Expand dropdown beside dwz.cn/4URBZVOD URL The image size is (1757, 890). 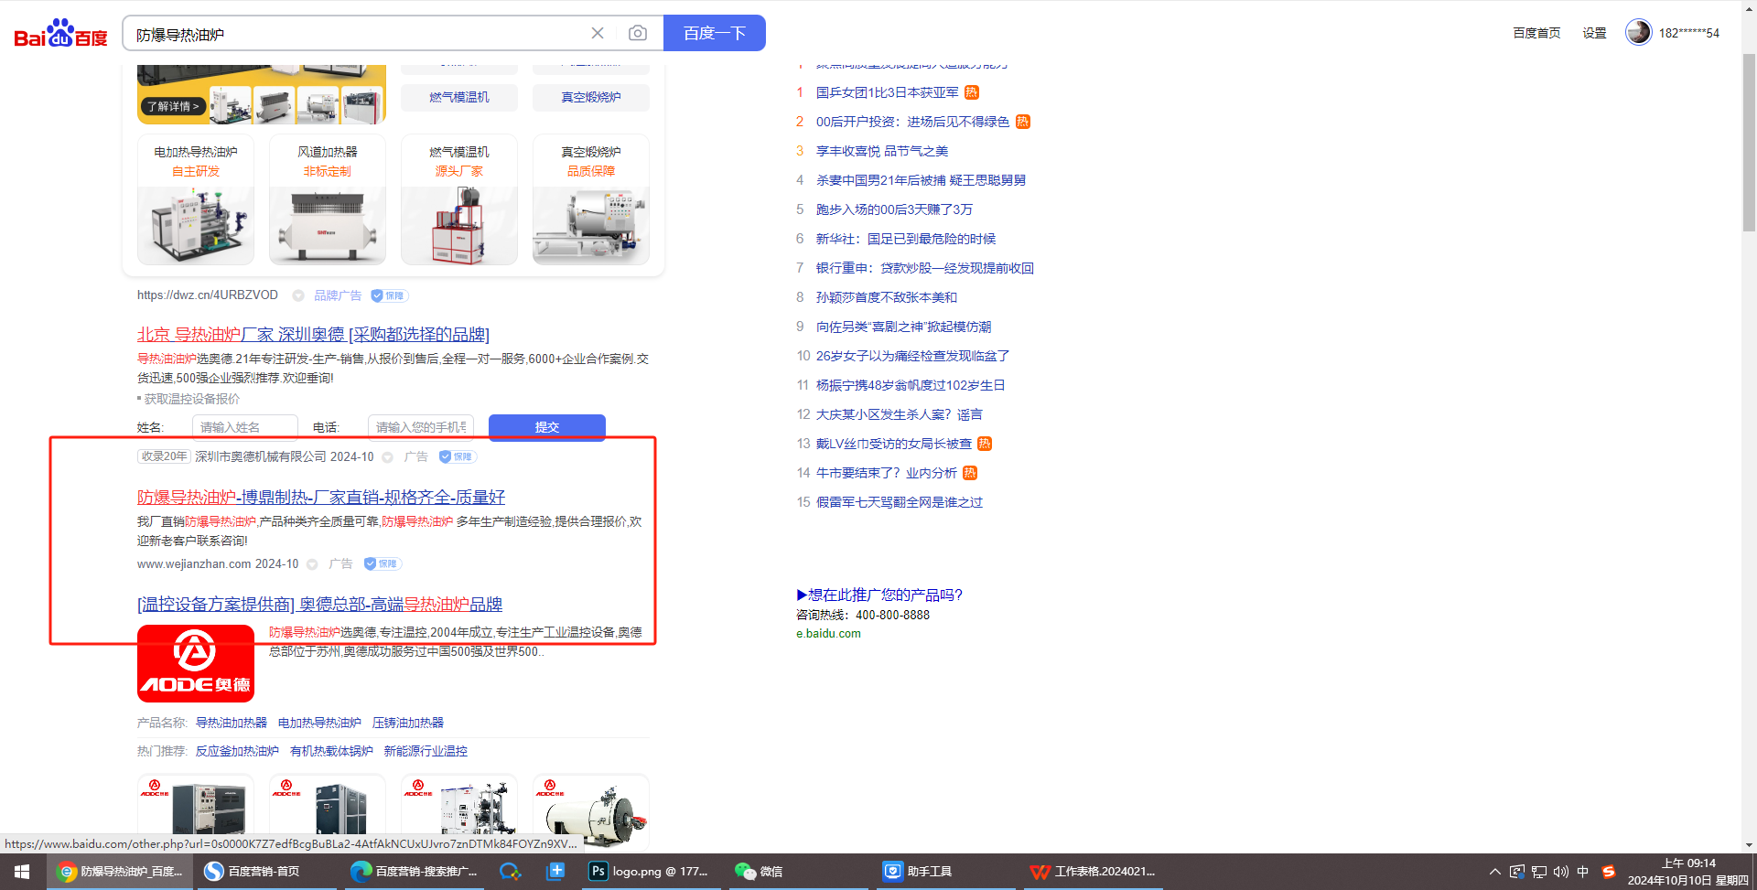tap(298, 295)
